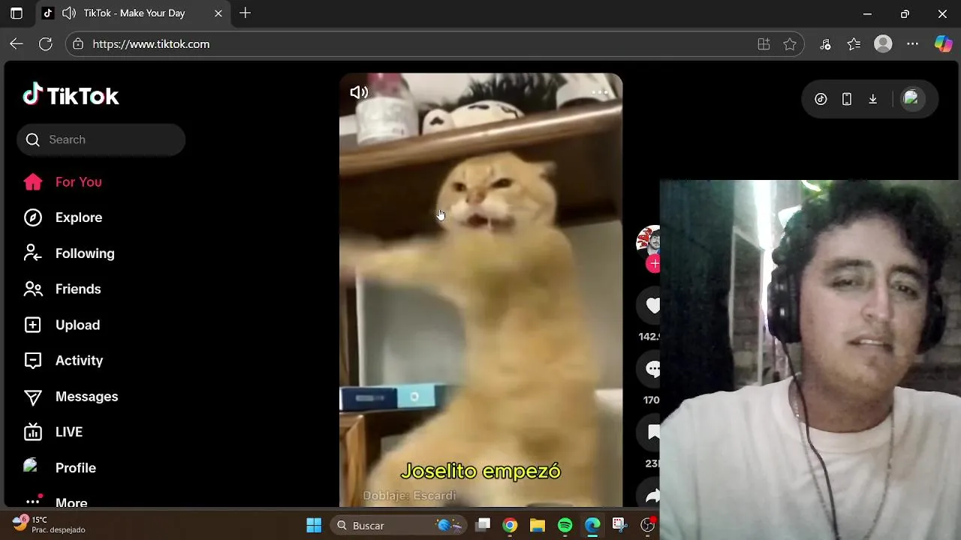Click the Upload plus-square icon
The height and width of the screenshot is (540, 961).
[x=33, y=325]
